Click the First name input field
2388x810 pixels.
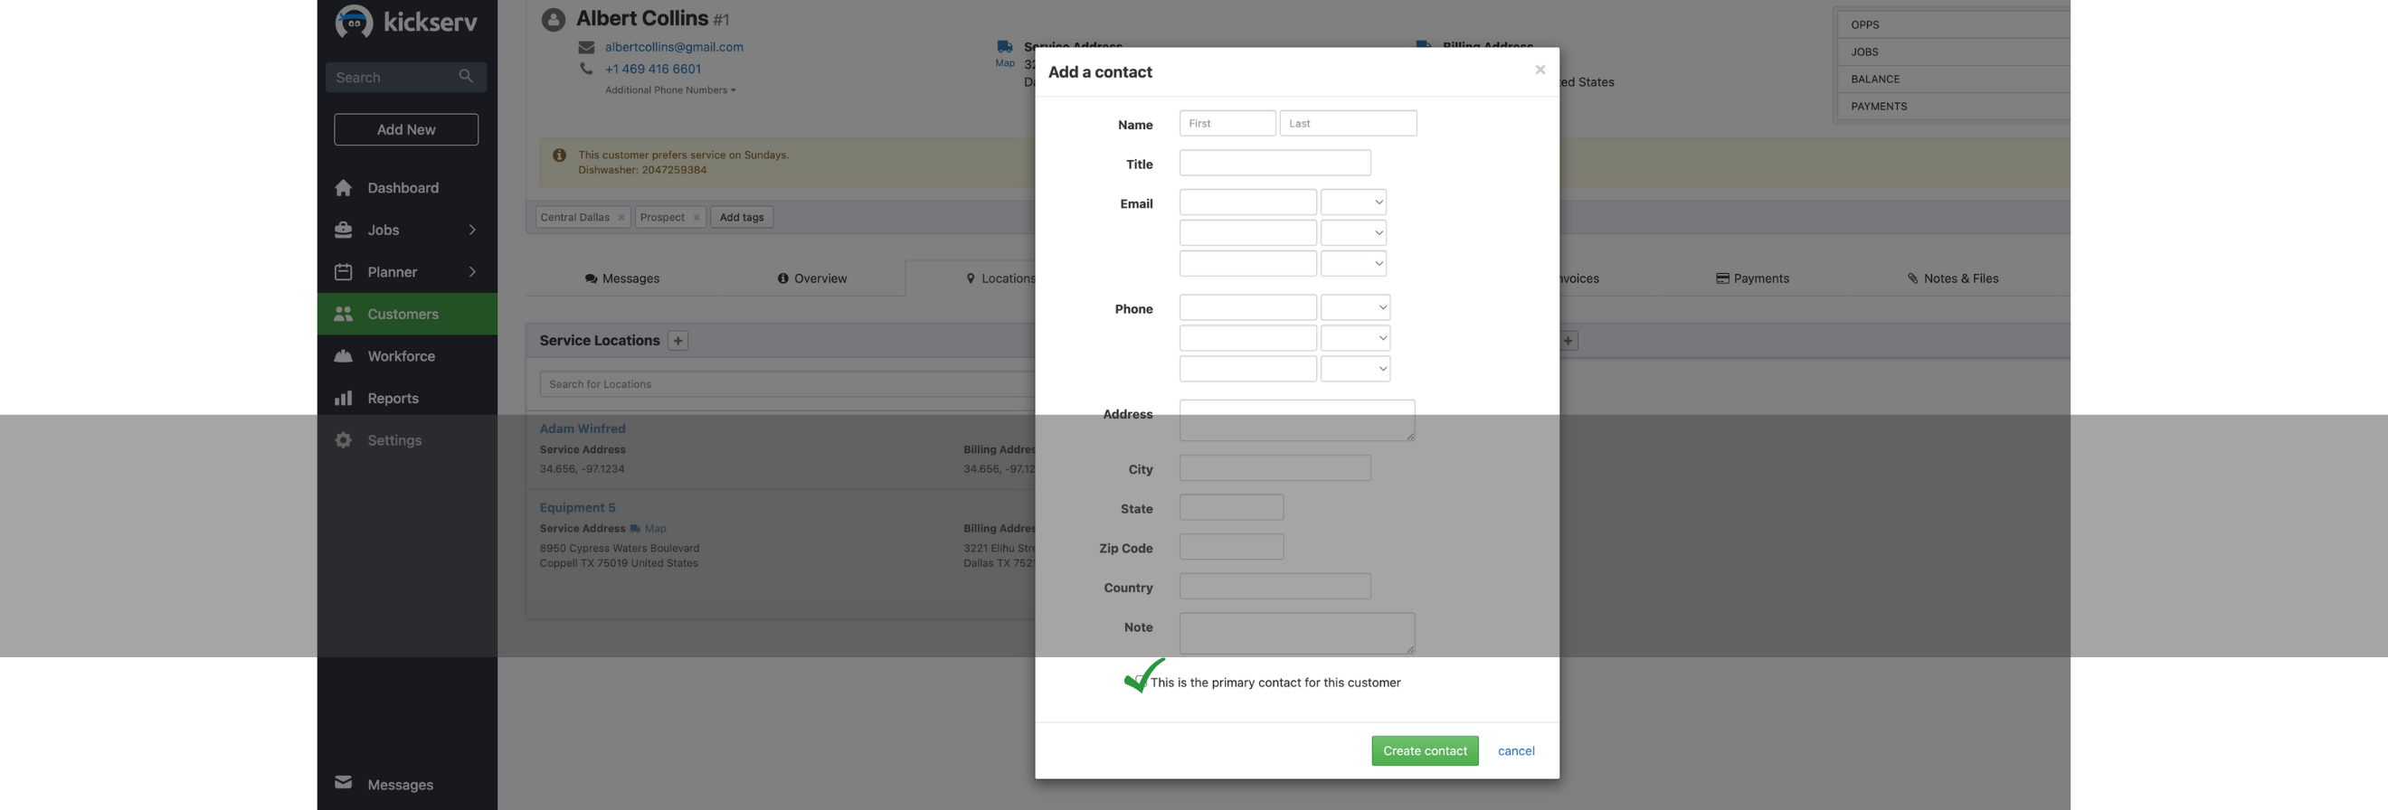click(x=1227, y=123)
